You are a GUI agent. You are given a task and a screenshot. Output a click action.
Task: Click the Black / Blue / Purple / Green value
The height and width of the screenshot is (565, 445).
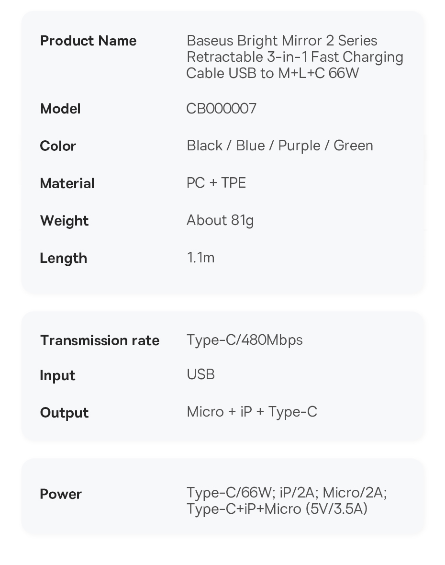(x=279, y=146)
